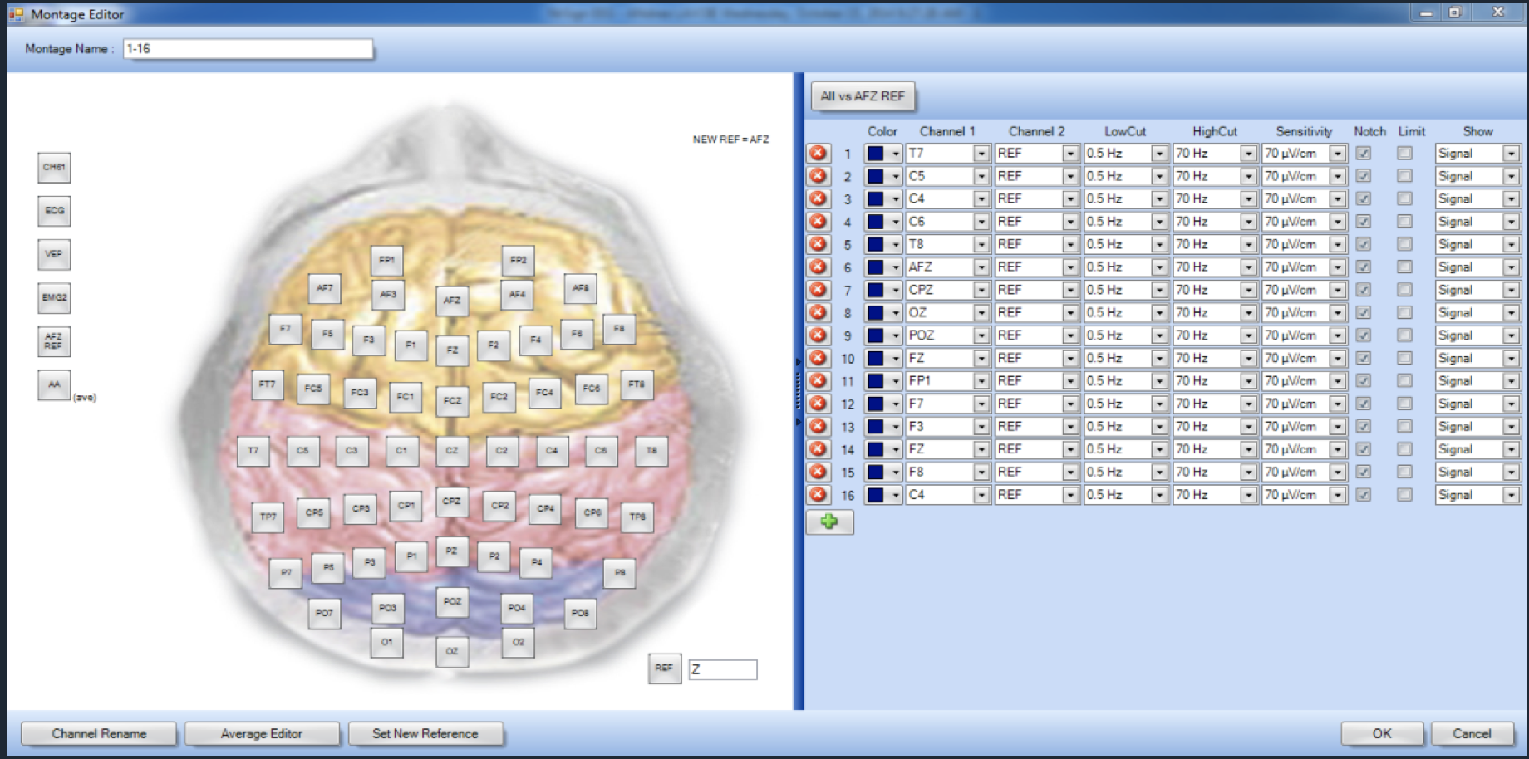Viewport: 1529px width, 759px height.
Task: Enable Limit checkbox for row 12
Action: click(x=1404, y=404)
